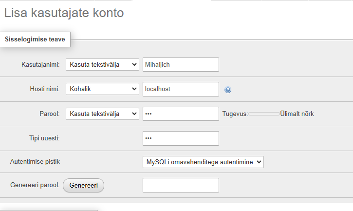Screen dimensions: 353x211
Task: Expand the Kasutajanimi 'Kasuta tekstivälja' dropdown
Action: (102, 65)
